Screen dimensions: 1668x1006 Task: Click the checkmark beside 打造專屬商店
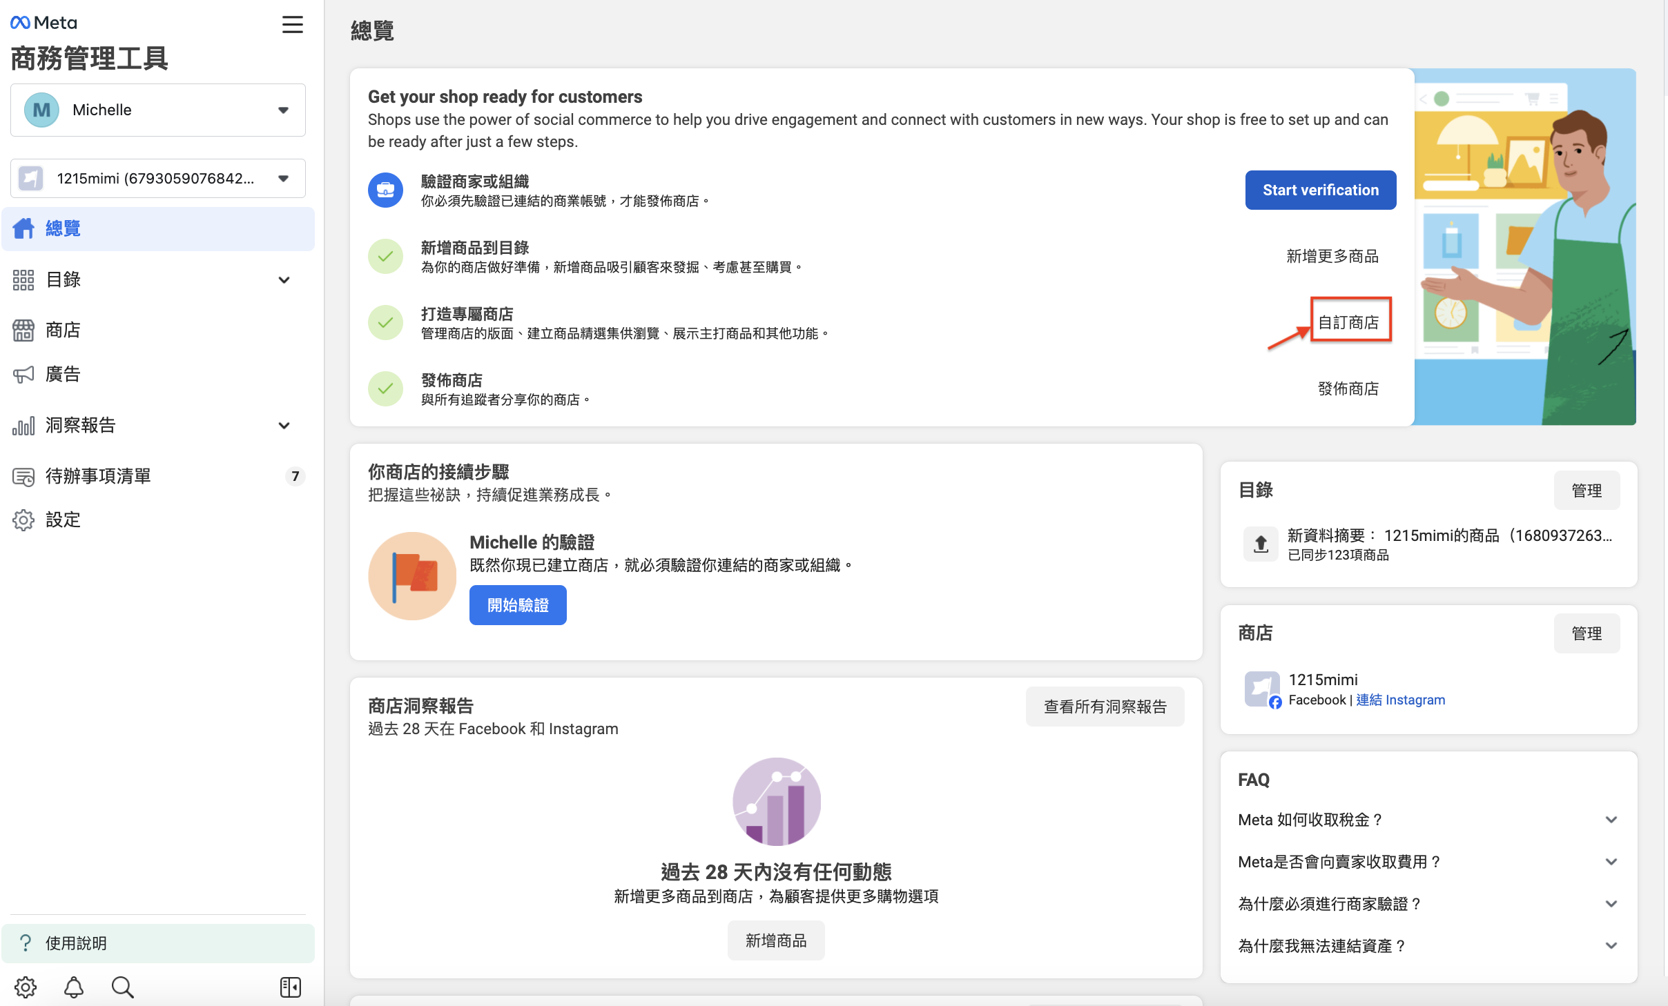(385, 323)
